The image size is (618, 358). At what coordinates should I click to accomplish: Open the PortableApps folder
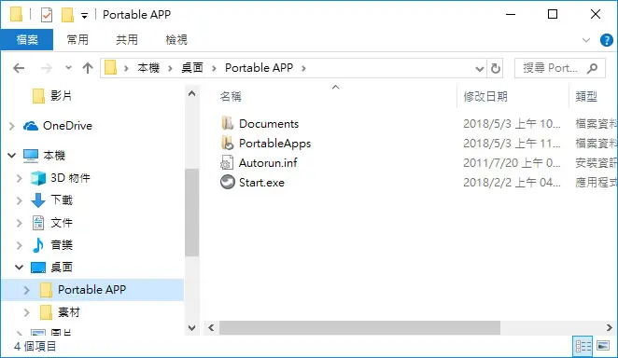[x=274, y=144]
